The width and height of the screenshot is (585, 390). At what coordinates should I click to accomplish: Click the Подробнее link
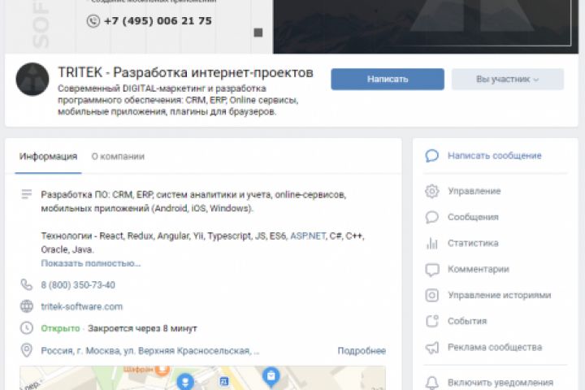tap(362, 351)
